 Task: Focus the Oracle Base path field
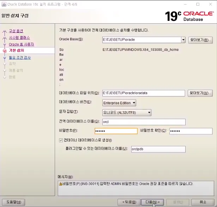[142, 40]
